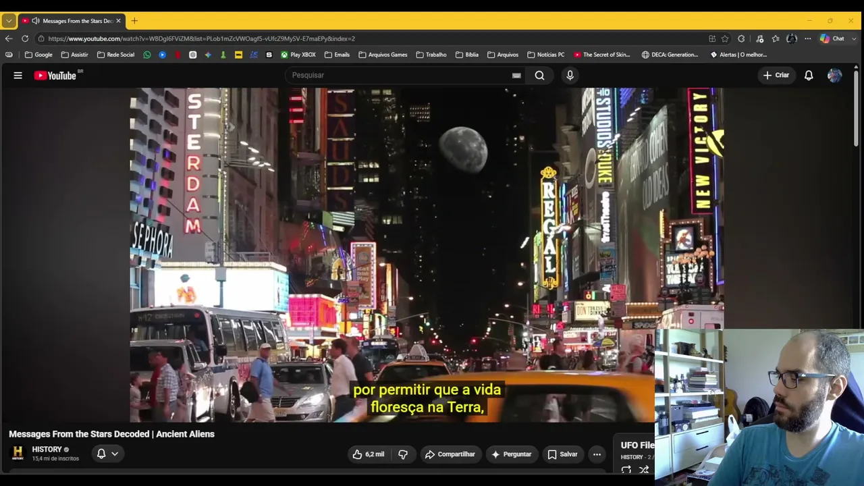Open the Arquivos bookmarks folder
This screenshot has width=864, height=486.
[503, 55]
